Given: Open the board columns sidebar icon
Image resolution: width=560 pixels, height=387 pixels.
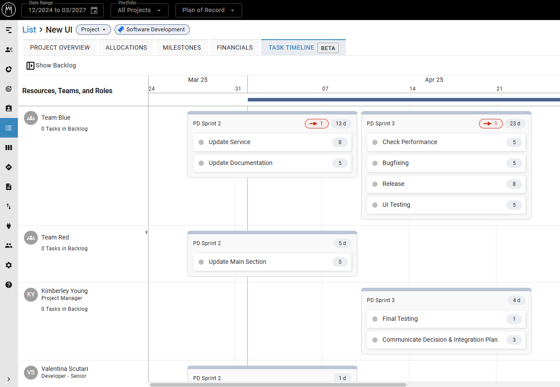Looking at the screenshot, I should 9,148.
